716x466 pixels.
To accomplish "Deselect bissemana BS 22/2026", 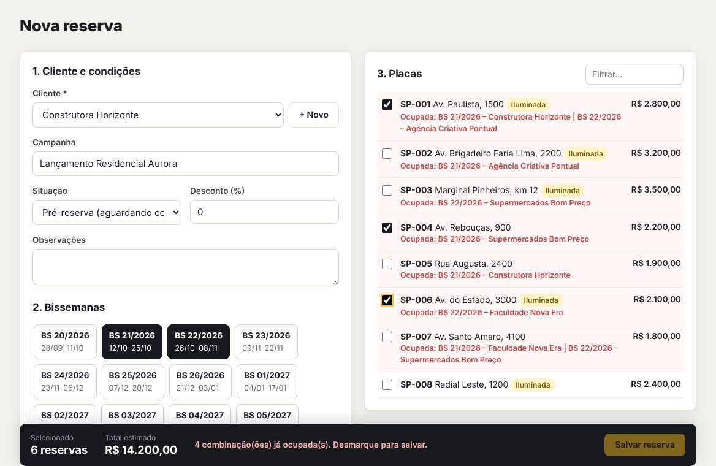I will [x=199, y=342].
